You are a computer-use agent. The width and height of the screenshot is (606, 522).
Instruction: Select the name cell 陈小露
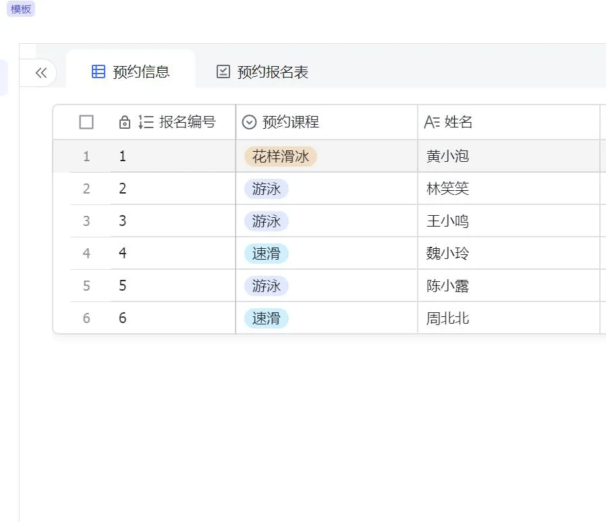pyautogui.click(x=509, y=286)
